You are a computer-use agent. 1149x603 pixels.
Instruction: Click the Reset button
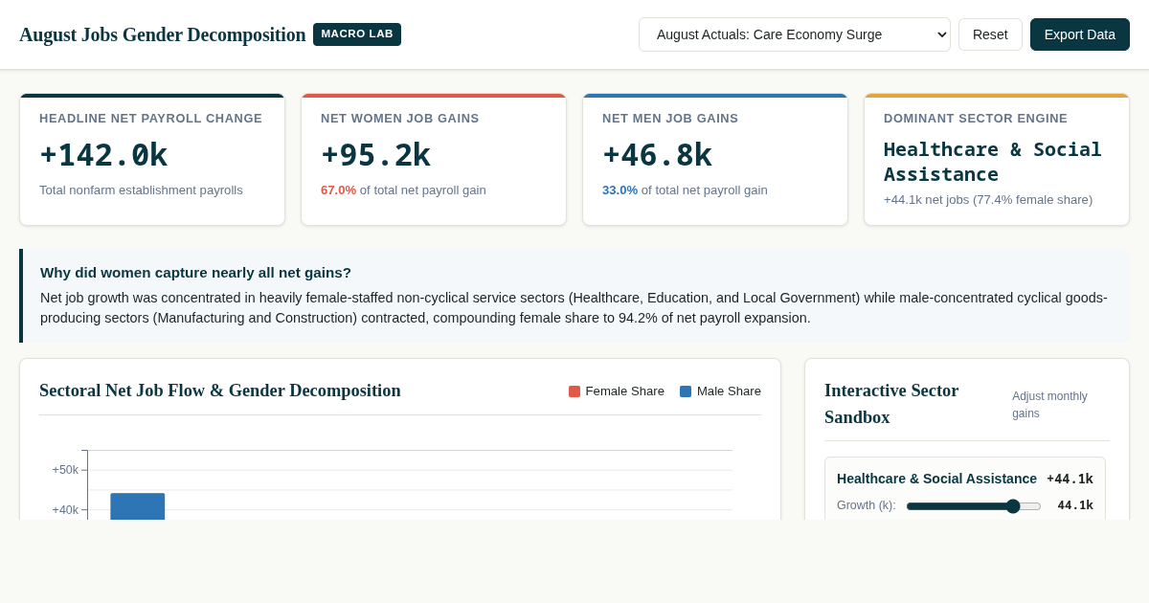[990, 34]
